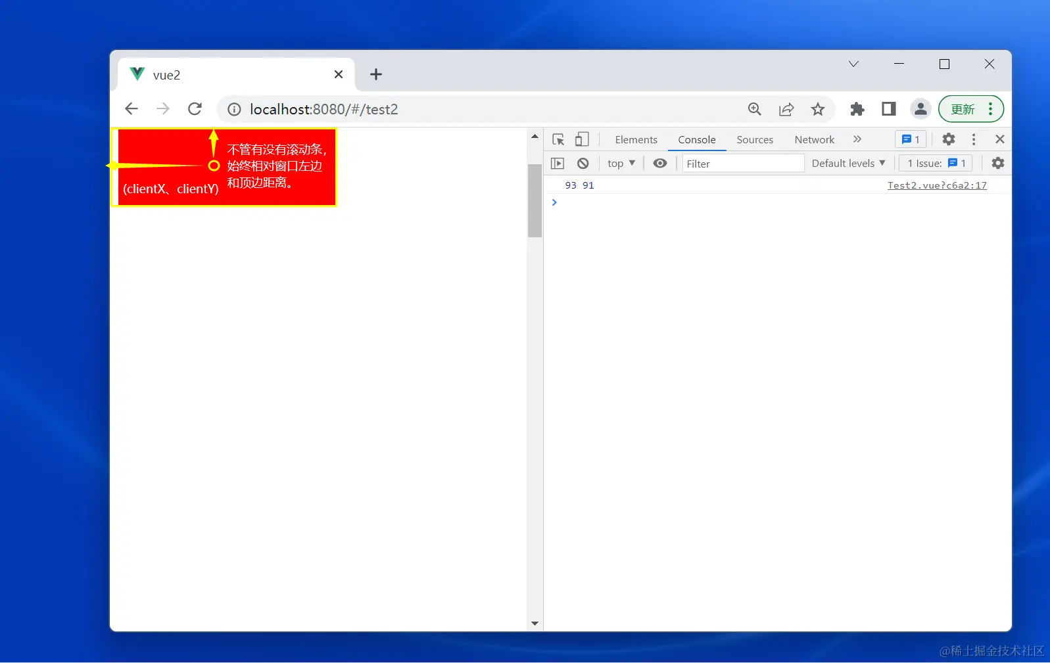Click the clientX clientY red image
Screen dimensions: 1050x663
tap(224, 167)
